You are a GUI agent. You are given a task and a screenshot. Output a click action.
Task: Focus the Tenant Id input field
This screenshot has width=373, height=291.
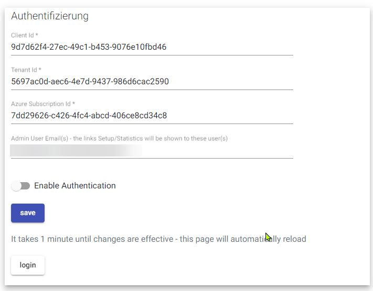click(x=152, y=82)
